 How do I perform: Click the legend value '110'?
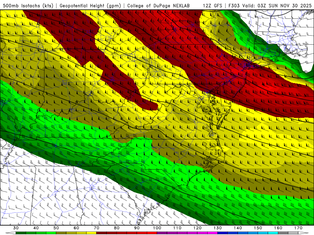click(x=177, y=228)
